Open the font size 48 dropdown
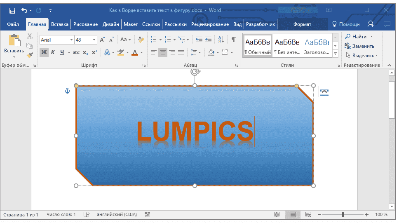The width and height of the screenshot is (399, 223). [x=94, y=40]
